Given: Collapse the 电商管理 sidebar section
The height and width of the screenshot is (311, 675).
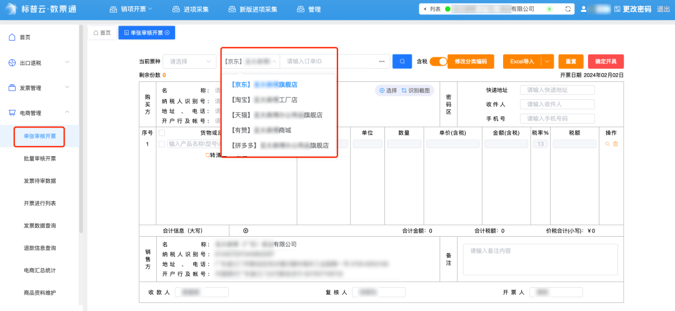Looking at the screenshot, I should click(67, 113).
